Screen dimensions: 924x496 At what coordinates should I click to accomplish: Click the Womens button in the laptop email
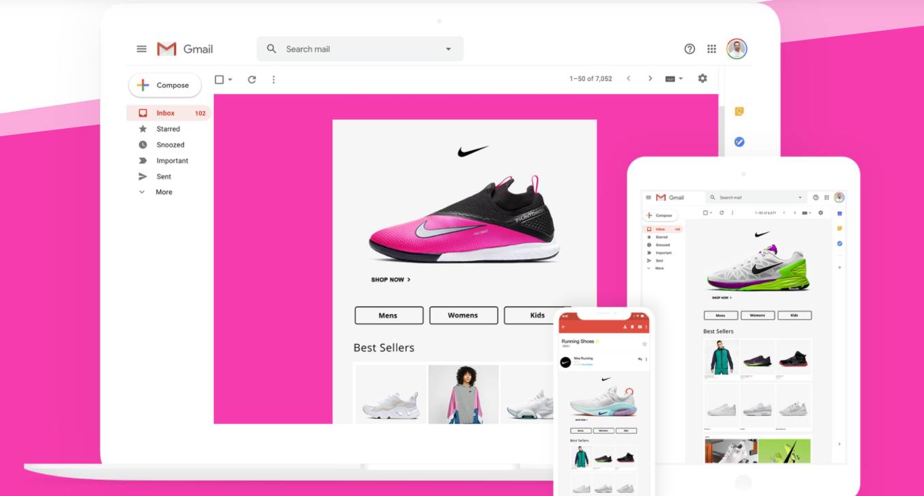pyautogui.click(x=463, y=315)
